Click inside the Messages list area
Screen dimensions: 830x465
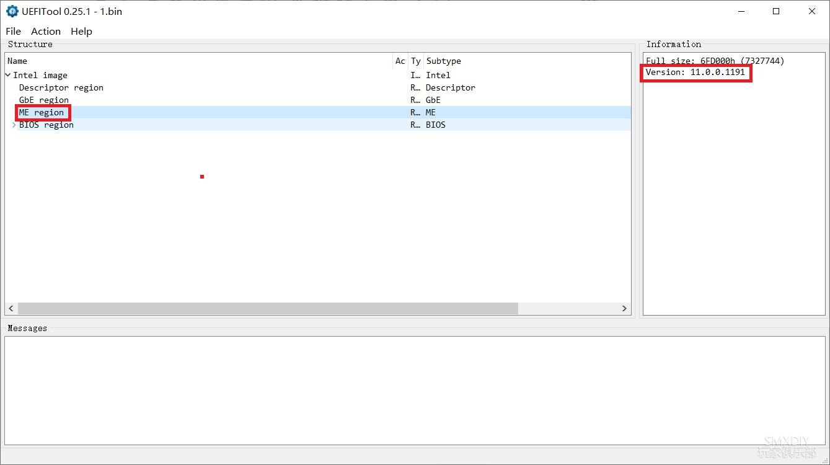[x=414, y=391]
